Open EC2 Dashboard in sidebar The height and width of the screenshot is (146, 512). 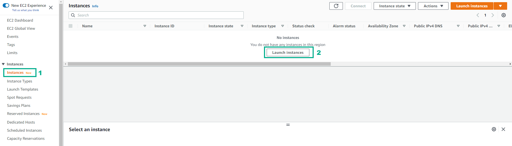[x=20, y=20]
